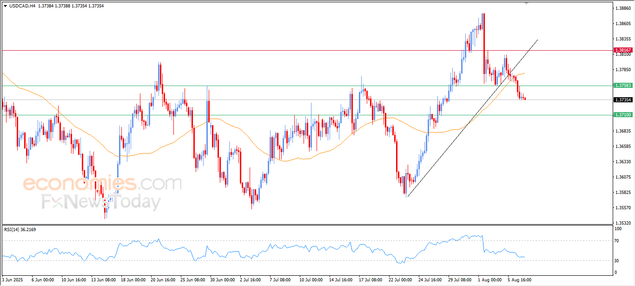Click the 17 Jul 08:00 time label
Viewport: 635px width, 286px height.
(x=371, y=280)
